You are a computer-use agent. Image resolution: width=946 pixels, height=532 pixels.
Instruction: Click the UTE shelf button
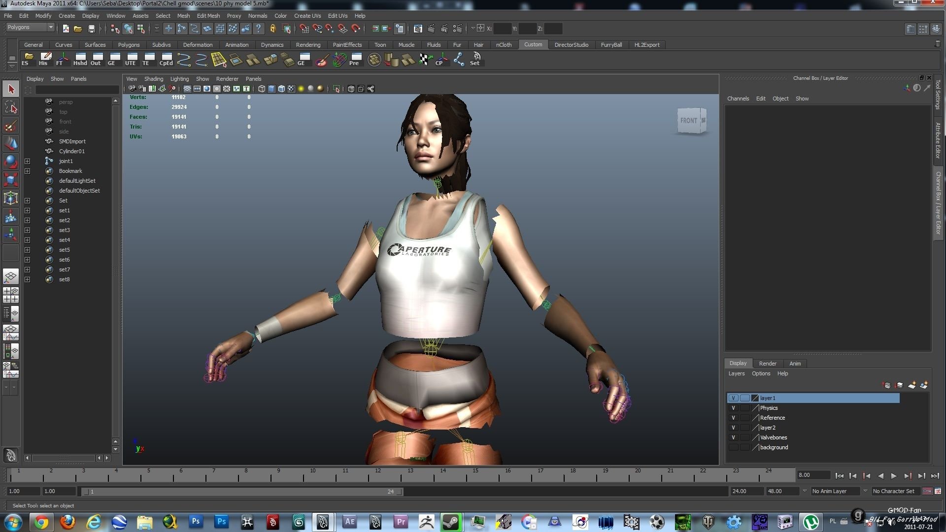point(131,59)
